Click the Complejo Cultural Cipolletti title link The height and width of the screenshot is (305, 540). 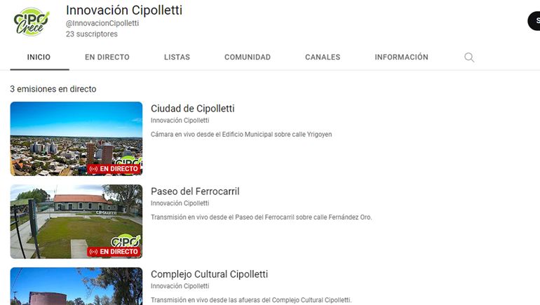pos(209,274)
